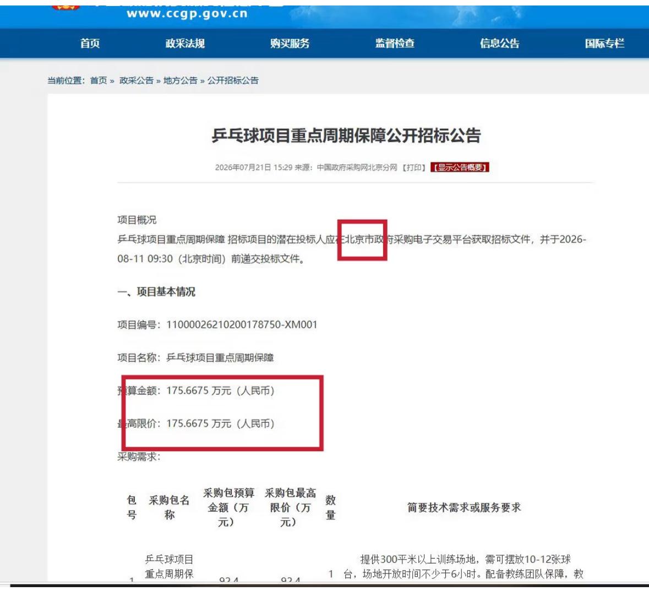Click the 包号 table column header
The image size is (649, 591).
[x=132, y=507]
